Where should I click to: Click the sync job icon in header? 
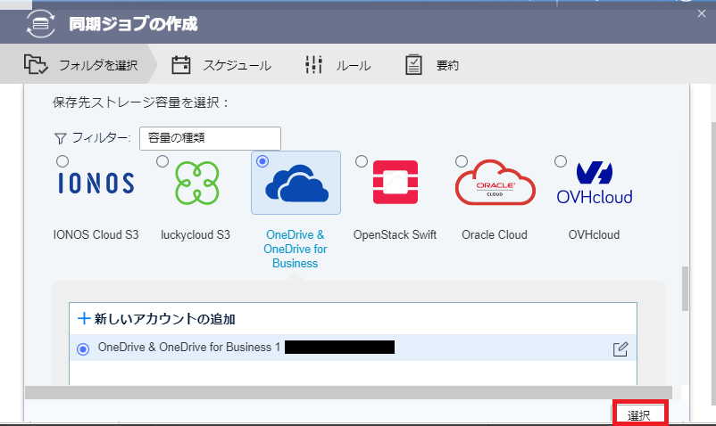(x=41, y=24)
